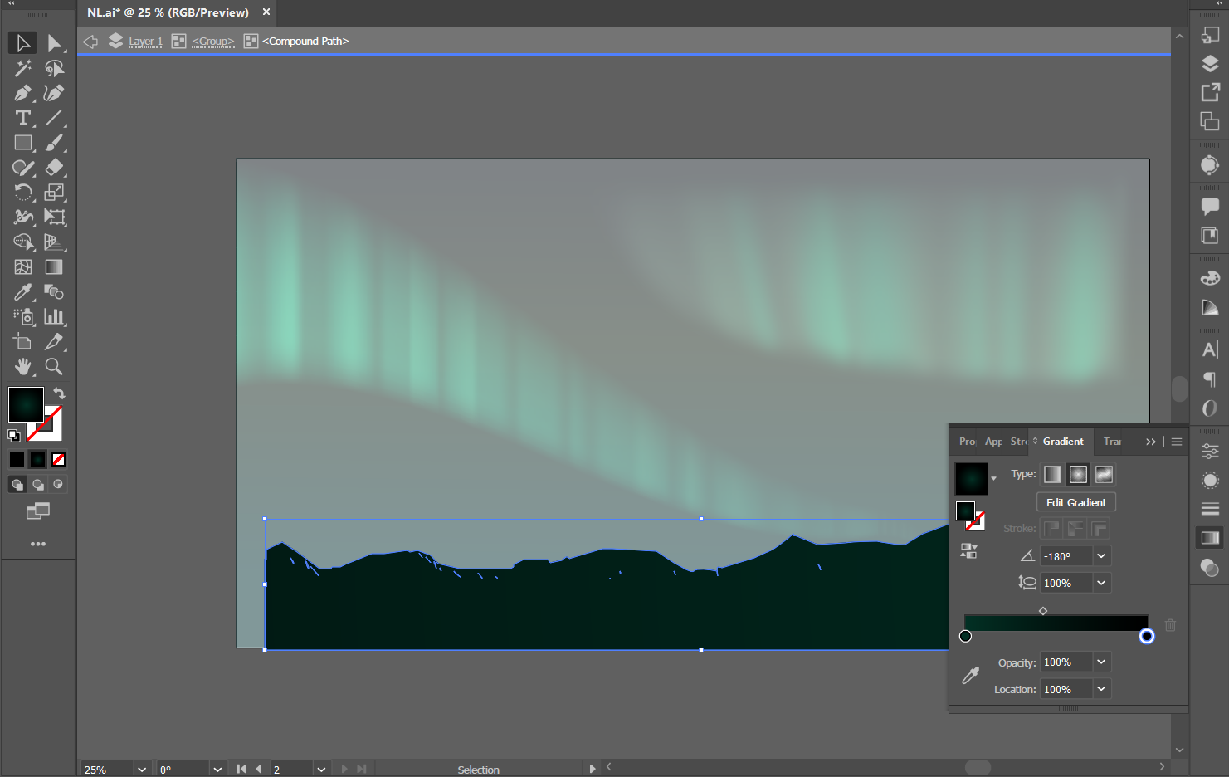Screen dimensions: 1229x777
Task: Set paint mode to None
Action: coord(58,459)
